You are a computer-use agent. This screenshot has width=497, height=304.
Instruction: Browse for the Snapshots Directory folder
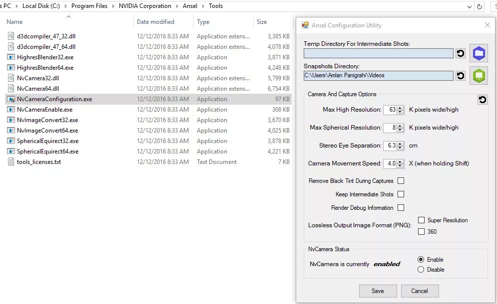pyautogui.click(x=479, y=75)
